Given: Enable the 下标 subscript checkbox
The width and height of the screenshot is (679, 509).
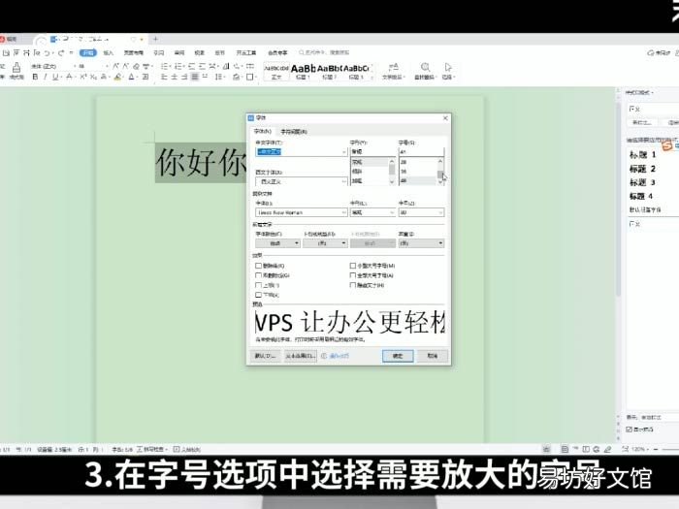Looking at the screenshot, I should click(x=259, y=295).
